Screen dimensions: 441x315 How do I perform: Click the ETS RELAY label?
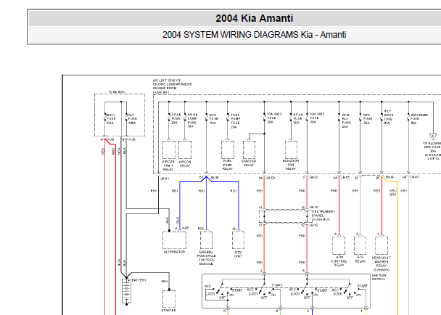pos(360,259)
